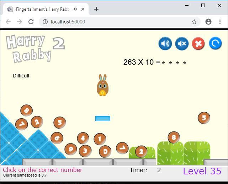The height and width of the screenshot is (184, 228).
Task: Click 'Click on the correct number' message
Action: click(43, 170)
